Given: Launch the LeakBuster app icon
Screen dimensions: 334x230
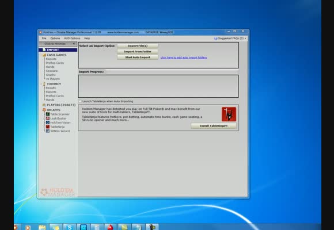Looking at the screenshot, I should click(x=48, y=118).
